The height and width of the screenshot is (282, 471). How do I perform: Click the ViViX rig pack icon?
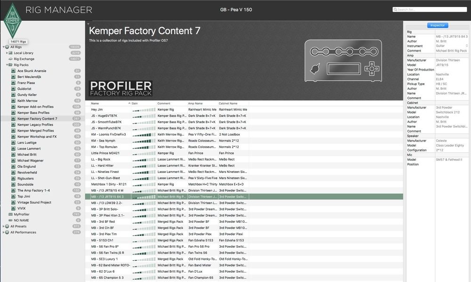click(x=13, y=209)
